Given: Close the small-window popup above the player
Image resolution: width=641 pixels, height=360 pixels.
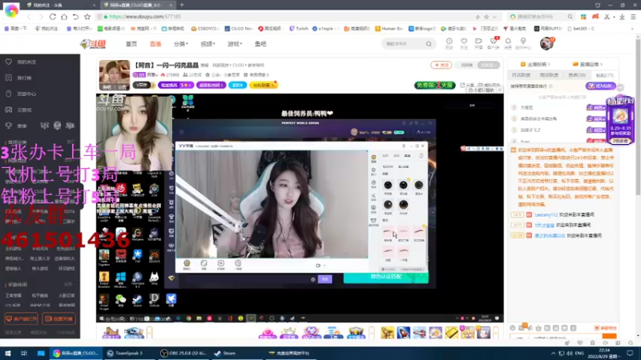Looking at the screenshot, I should tap(499, 90).
